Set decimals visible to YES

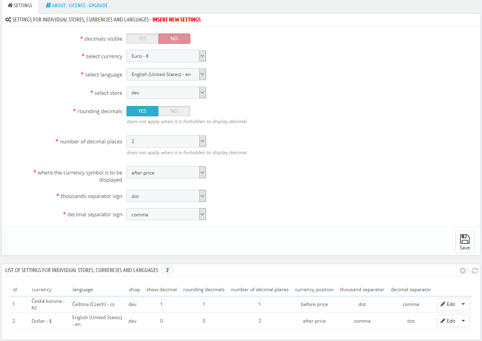pos(142,39)
